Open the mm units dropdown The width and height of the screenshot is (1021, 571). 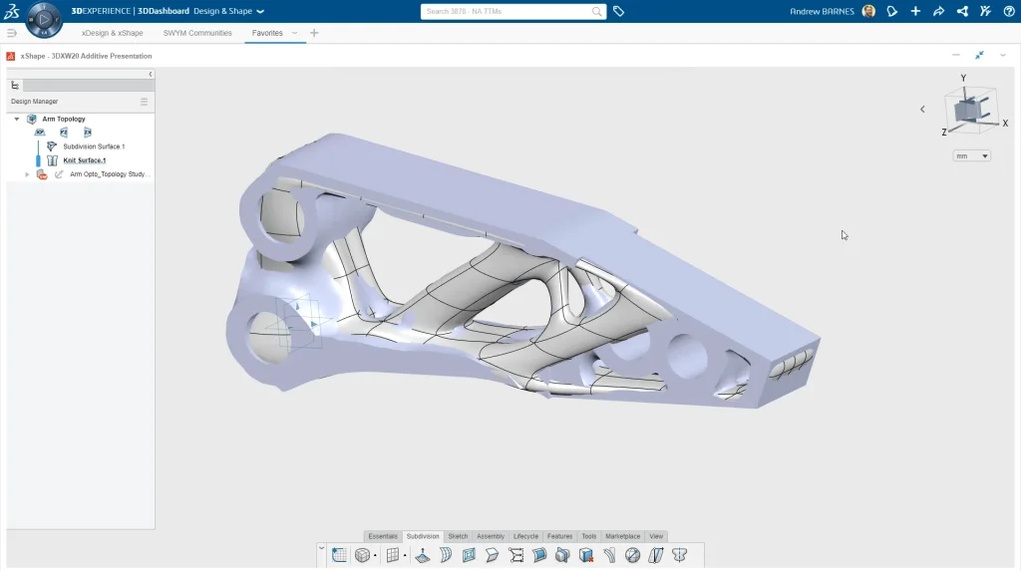pos(972,156)
